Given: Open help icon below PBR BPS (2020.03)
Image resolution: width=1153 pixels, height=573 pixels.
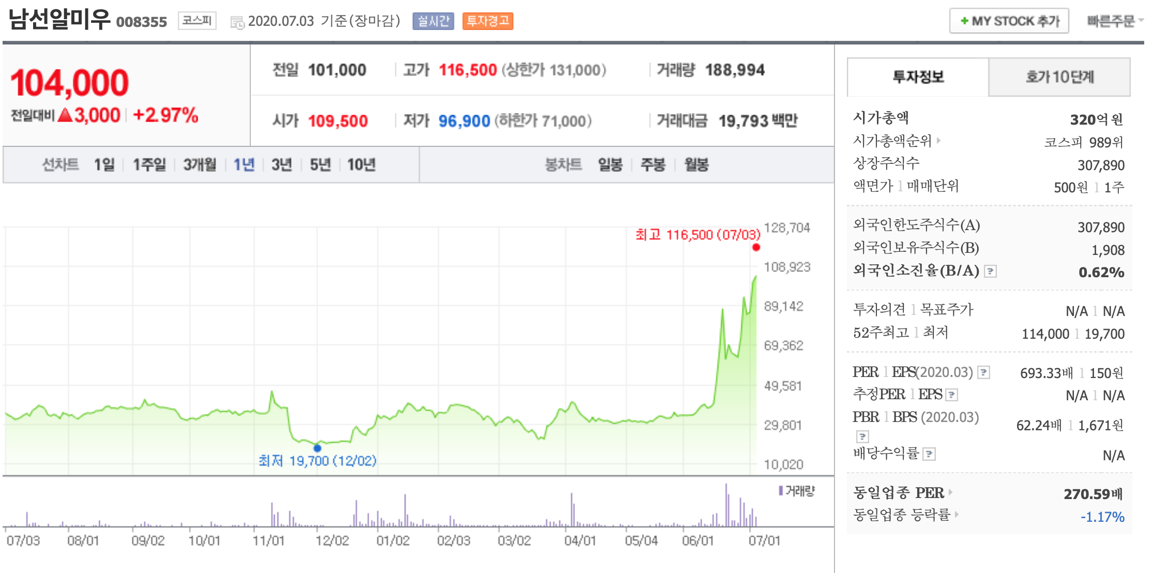Looking at the screenshot, I should click(862, 436).
